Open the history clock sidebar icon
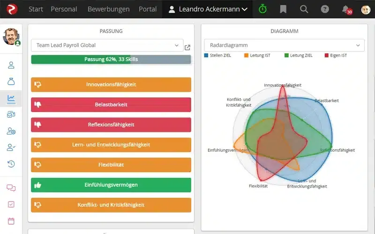The image size is (375, 234). pos(11,164)
